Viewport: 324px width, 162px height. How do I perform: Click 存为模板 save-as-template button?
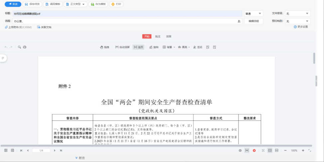point(98,4)
